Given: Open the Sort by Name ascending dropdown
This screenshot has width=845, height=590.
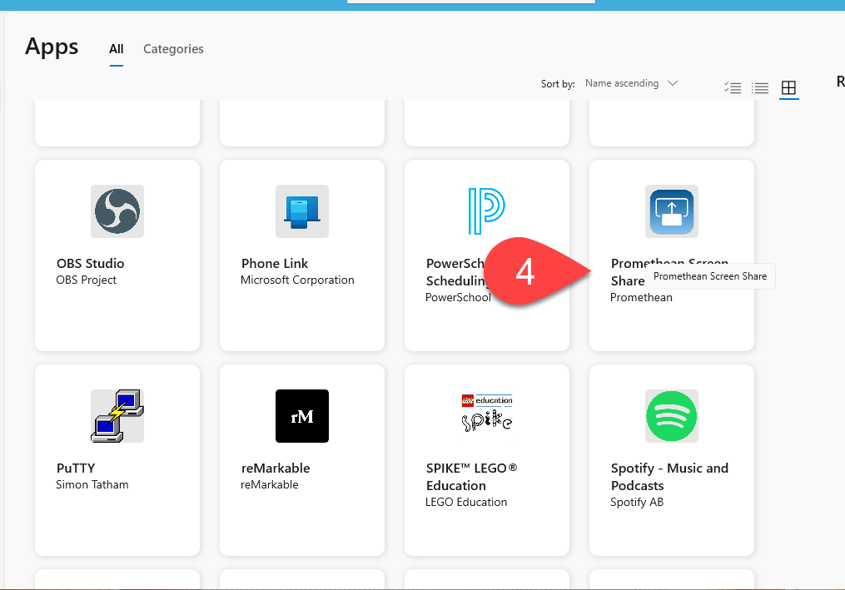Looking at the screenshot, I should pos(631,83).
